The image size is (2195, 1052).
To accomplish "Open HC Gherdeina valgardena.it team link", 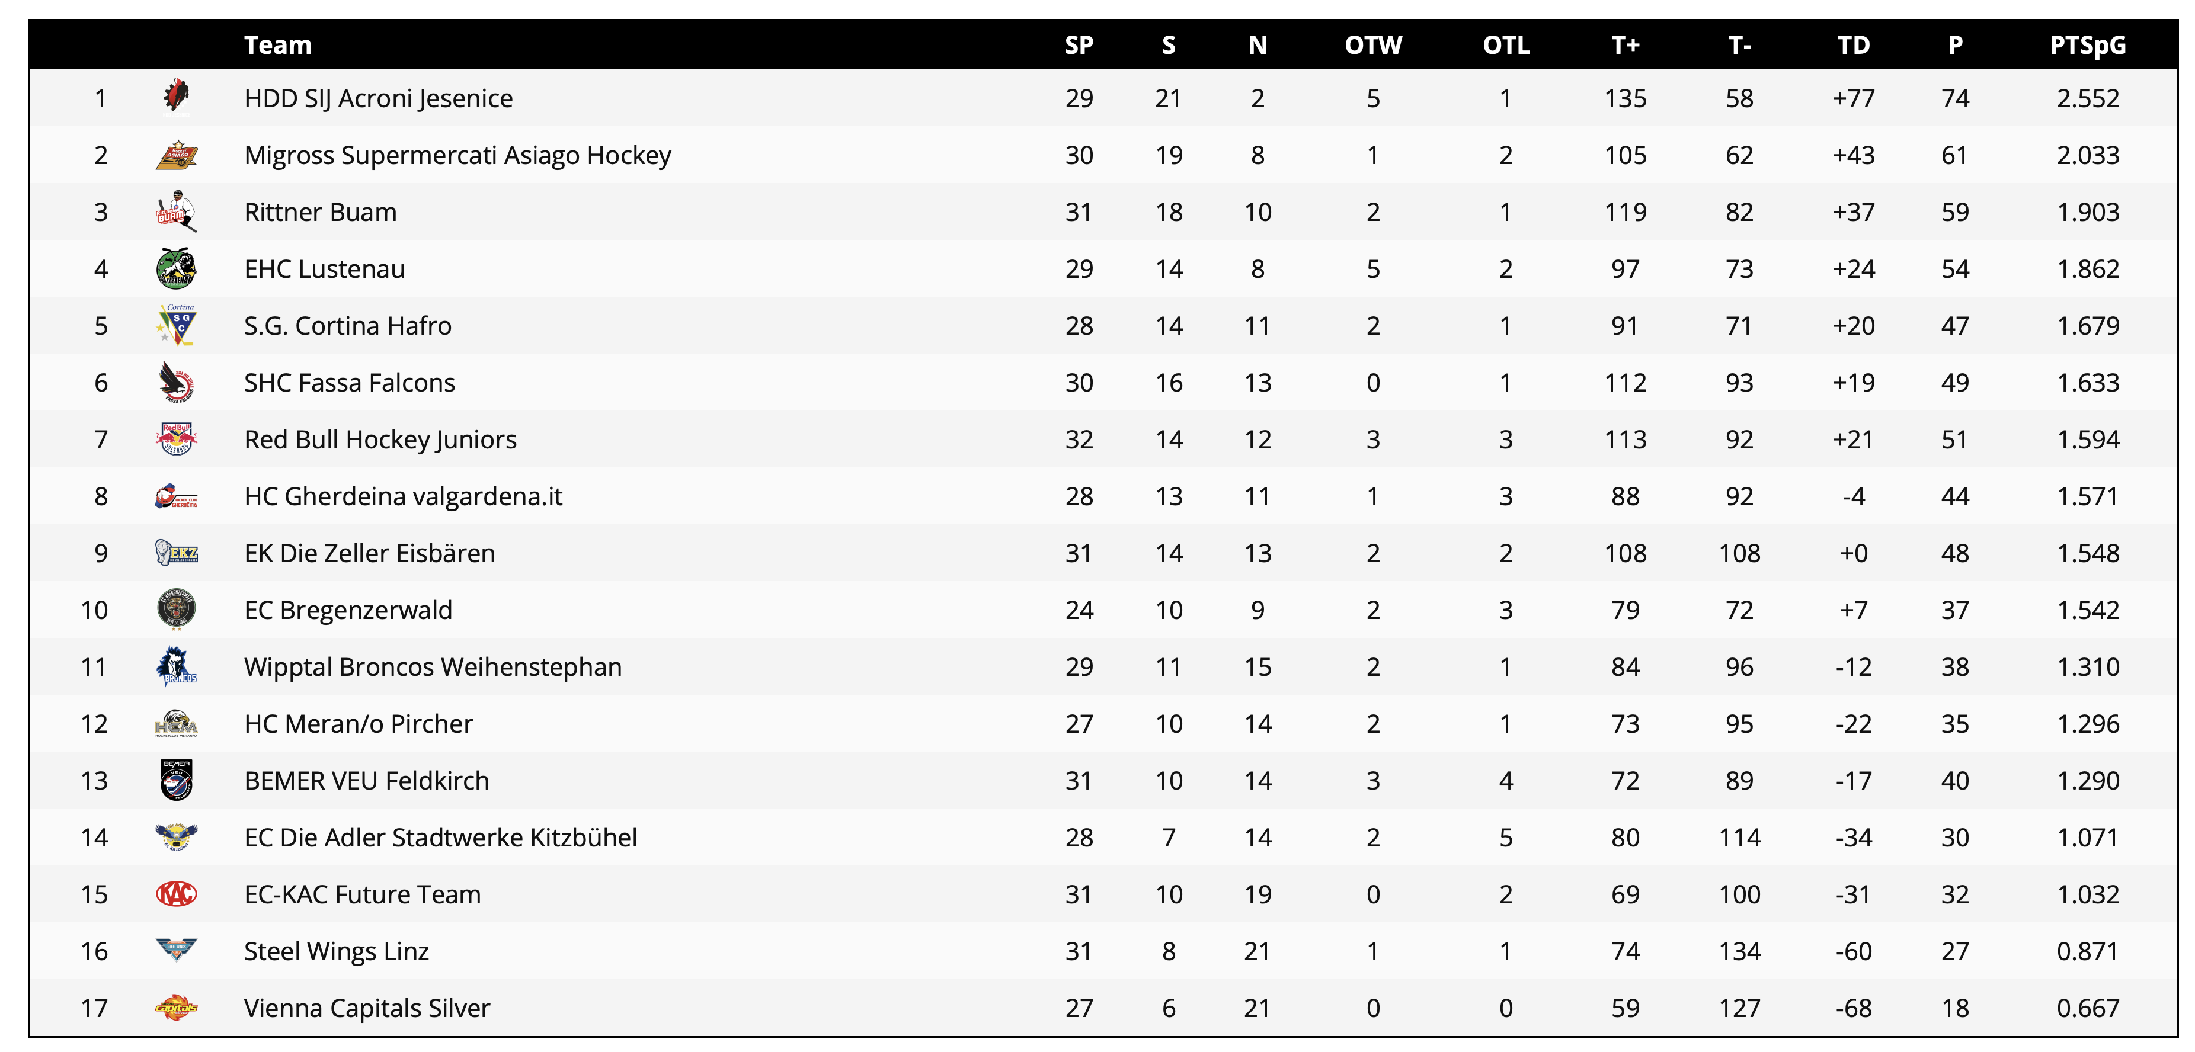I will click(403, 496).
